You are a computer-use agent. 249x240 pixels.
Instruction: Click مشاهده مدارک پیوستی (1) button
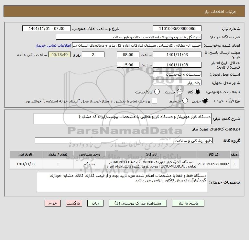[x=138, y=203]
